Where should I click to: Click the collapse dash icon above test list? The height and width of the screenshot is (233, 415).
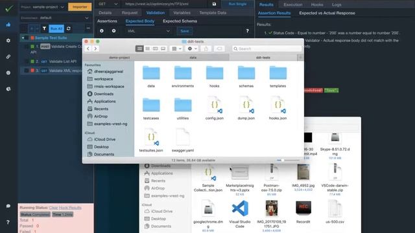[88, 28]
